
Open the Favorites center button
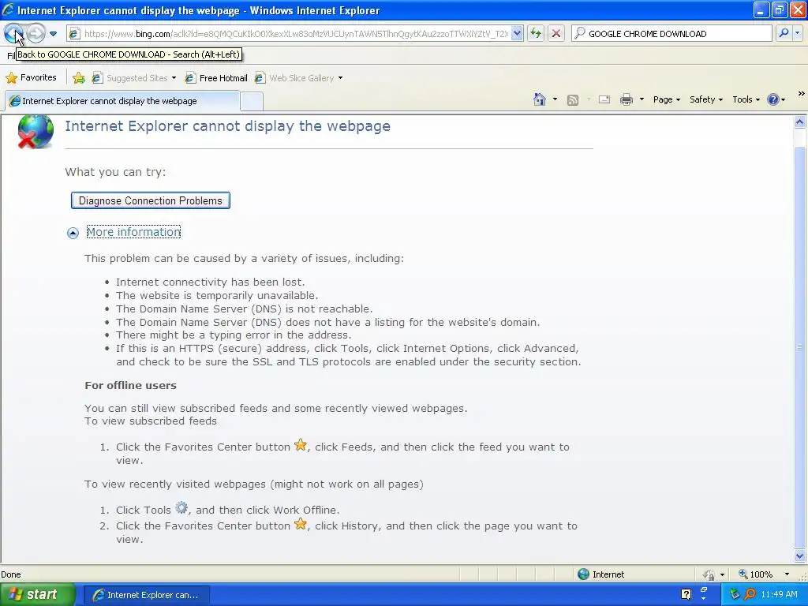pos(31,78)
